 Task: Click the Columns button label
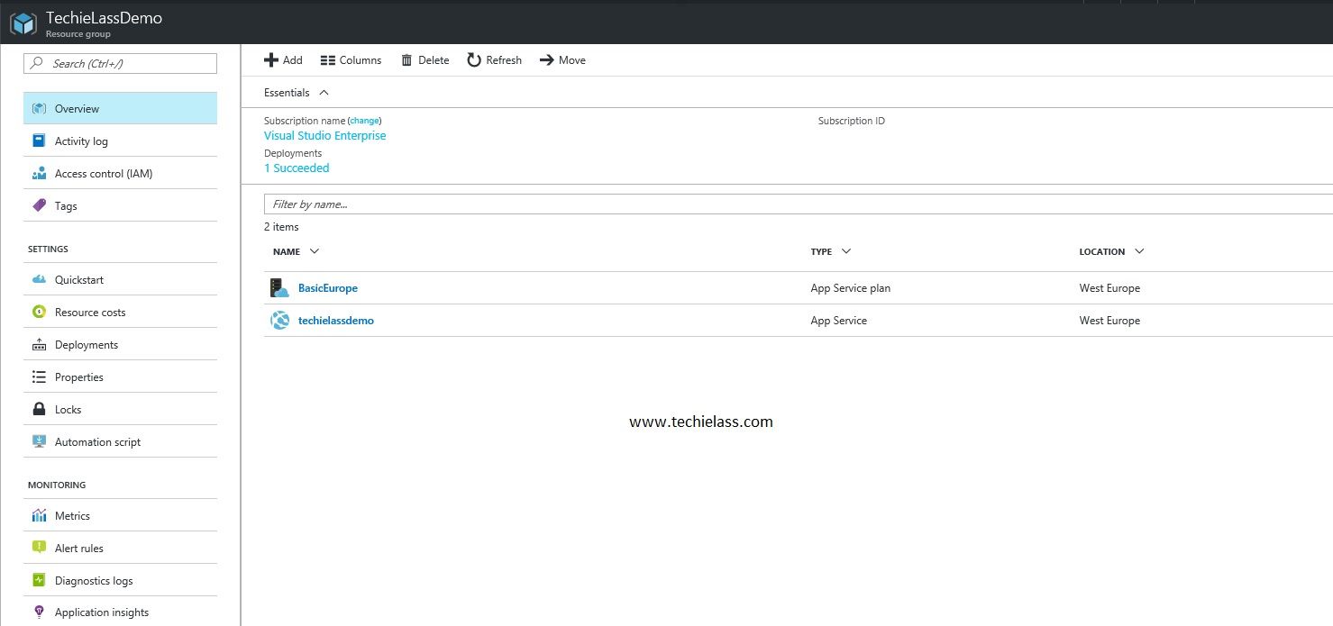(361, 60)
